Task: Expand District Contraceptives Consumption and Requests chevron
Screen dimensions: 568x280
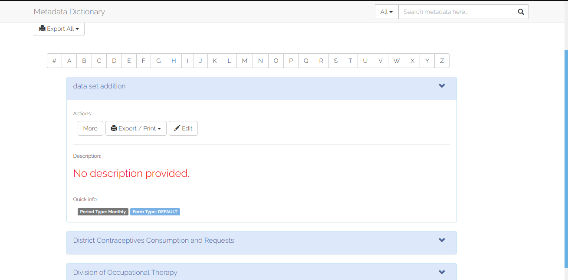Action: [442, 240]
